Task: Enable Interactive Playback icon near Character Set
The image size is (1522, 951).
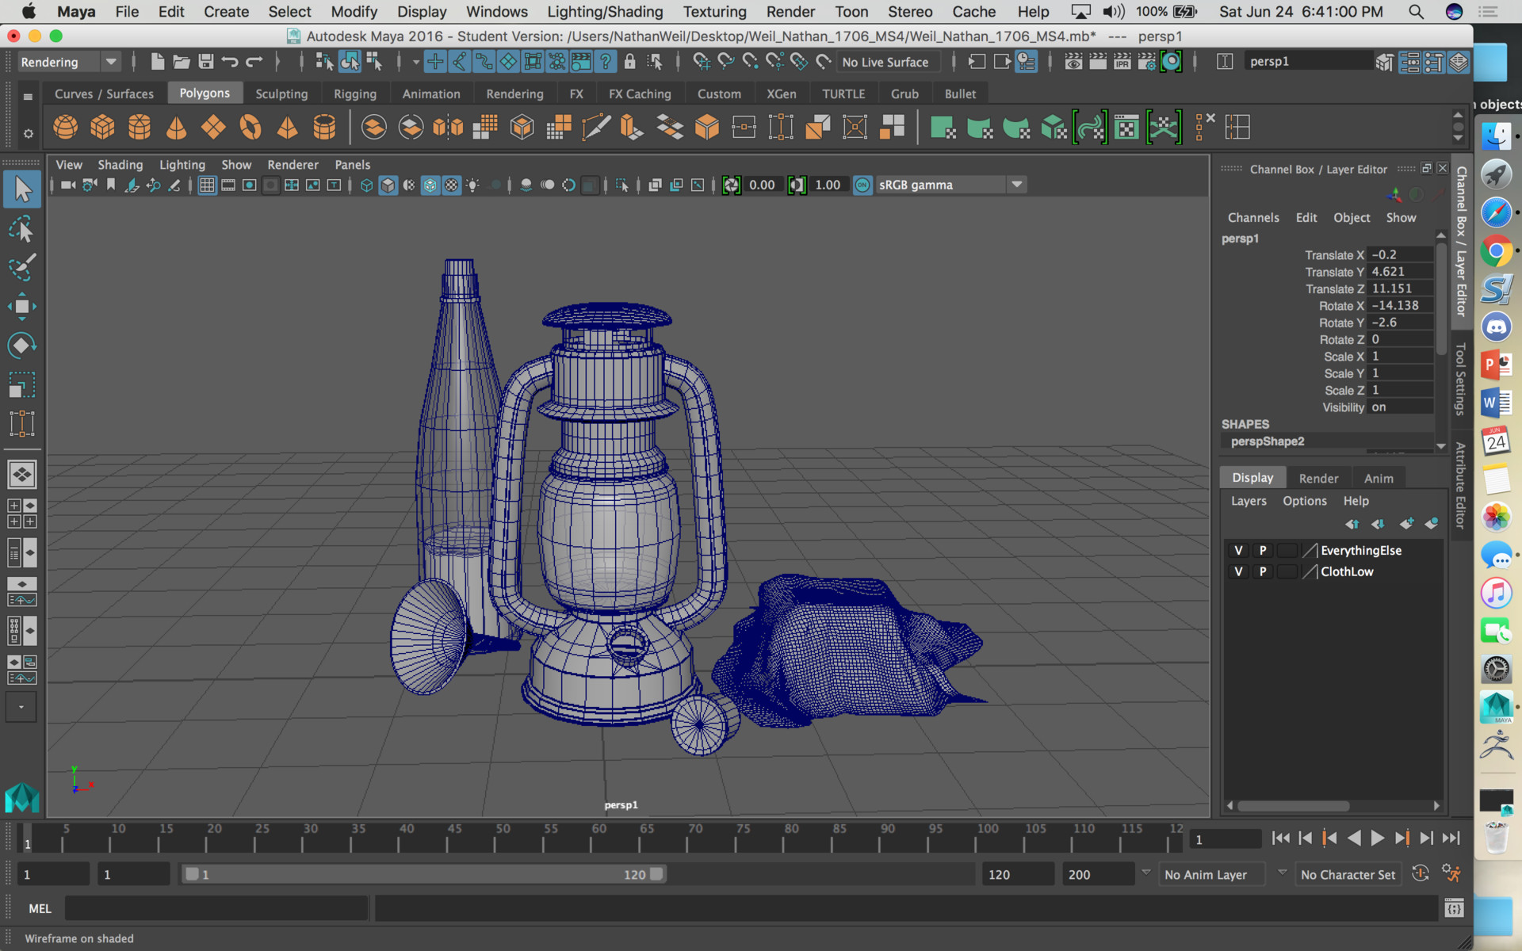Action: (x=1421, y=873)
